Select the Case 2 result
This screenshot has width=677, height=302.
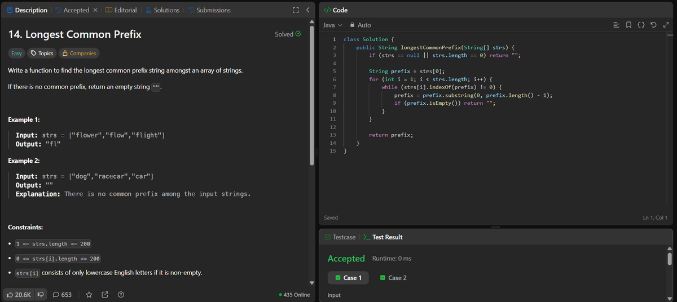[393, 278]
